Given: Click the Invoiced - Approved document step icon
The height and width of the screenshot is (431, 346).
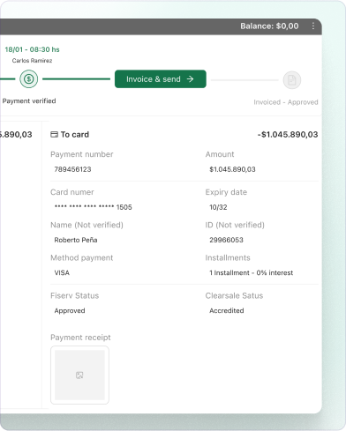Looking at the screenshot, I should pyautogui.click(x=292, y=80).
